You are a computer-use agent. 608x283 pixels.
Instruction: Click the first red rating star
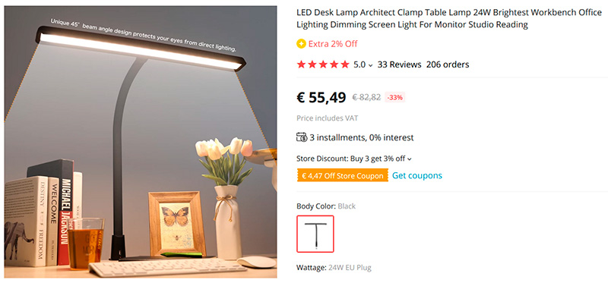[301, 64]
